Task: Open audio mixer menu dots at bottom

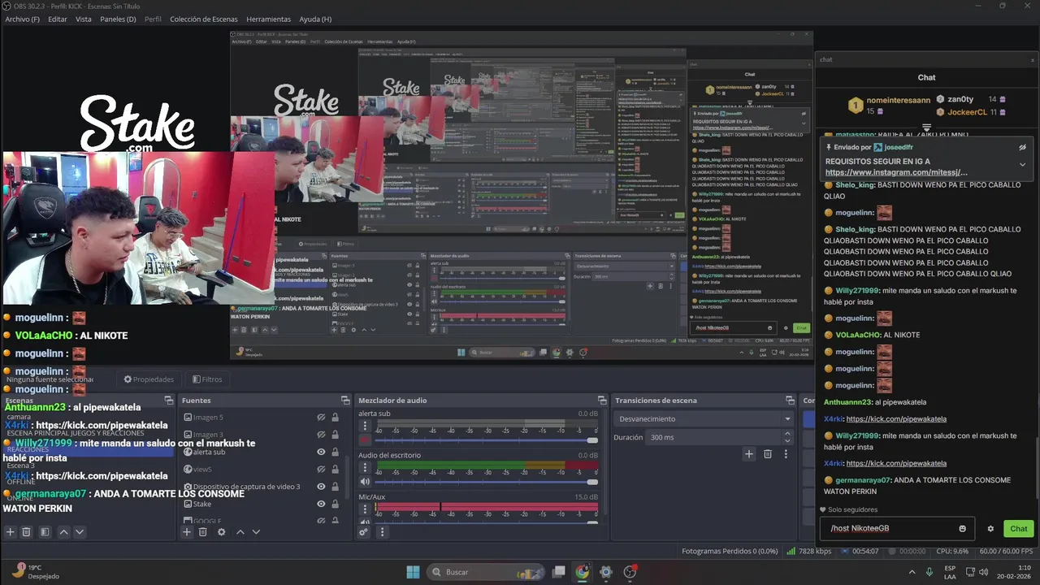Action: point(382,532)
